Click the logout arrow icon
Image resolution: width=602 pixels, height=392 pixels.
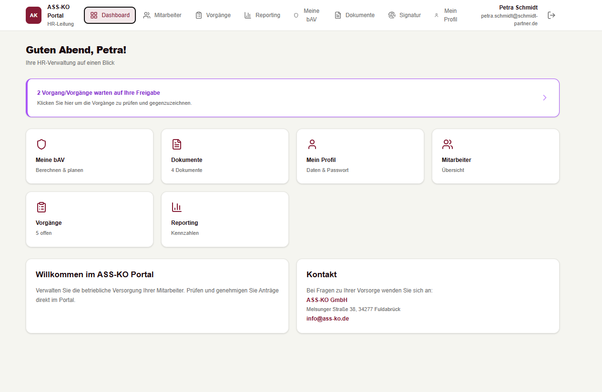pyautogui.click(x=551, y=15)
